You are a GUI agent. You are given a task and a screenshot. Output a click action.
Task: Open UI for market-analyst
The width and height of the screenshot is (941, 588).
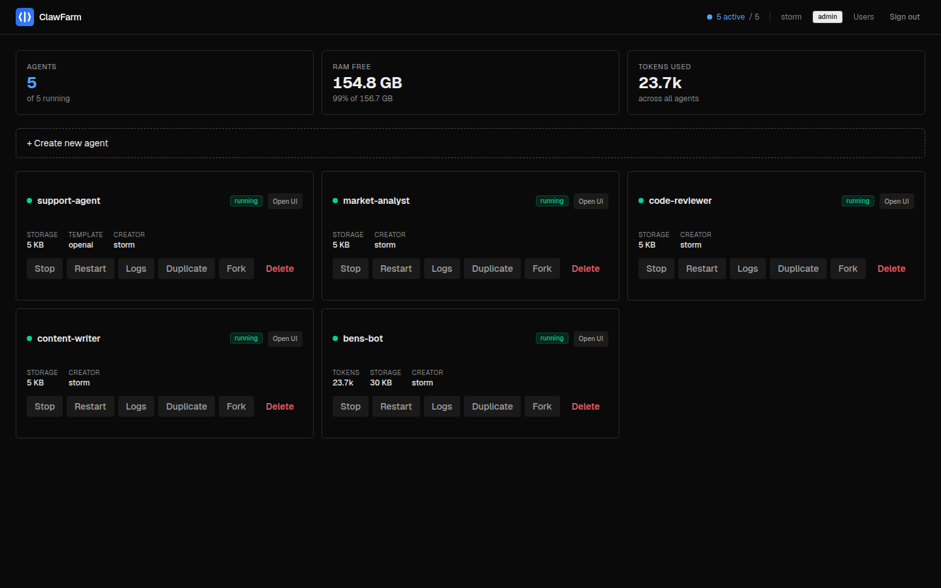pyautogui.click(x=591, y=201)
